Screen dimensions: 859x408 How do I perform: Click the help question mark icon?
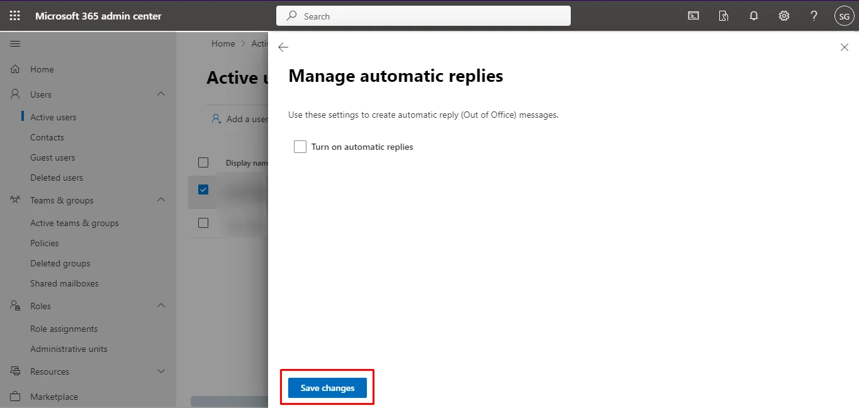tap(814, 16)
